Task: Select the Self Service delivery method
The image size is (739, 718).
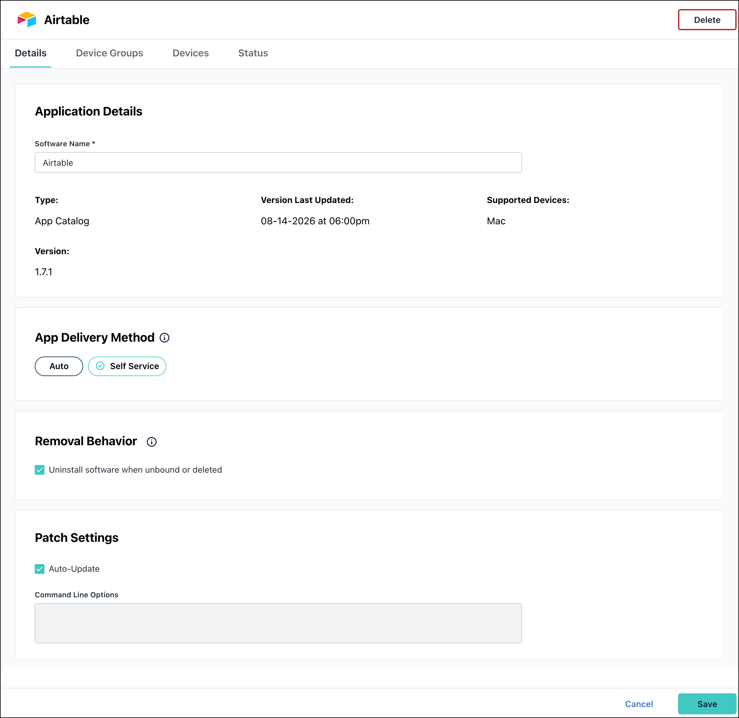Action: coord(127,366)
